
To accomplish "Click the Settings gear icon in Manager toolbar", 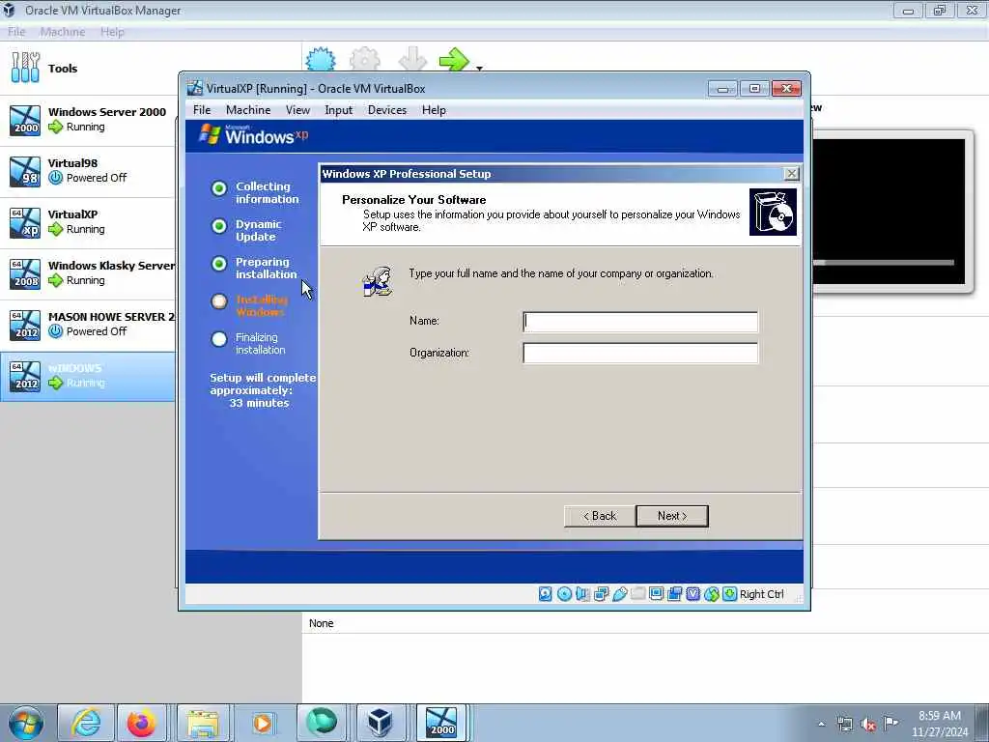I will (x=365, y=59).
